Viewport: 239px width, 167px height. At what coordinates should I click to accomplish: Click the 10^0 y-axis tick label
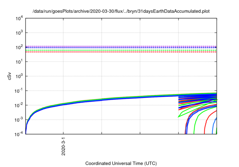tap(19, 76)
